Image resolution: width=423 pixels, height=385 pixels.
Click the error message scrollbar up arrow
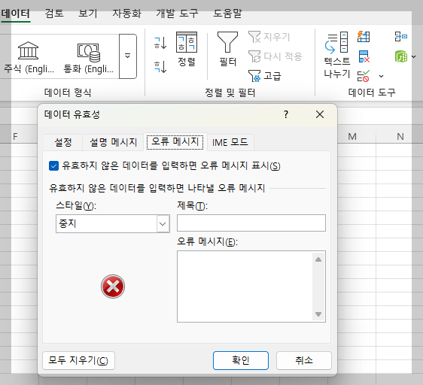pyautogui.click(x=318, y=259)
